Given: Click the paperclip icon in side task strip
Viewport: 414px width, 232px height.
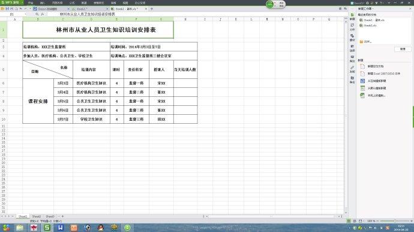Looking at the screenshot, I should 352,69.
